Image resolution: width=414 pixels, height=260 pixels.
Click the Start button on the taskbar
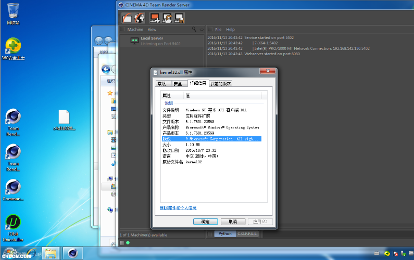[9, 253]
